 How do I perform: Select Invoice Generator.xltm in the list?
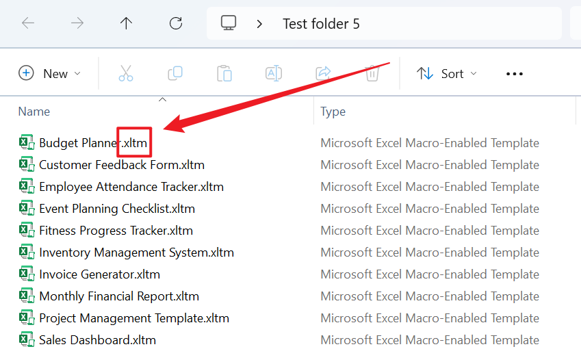coord(99,274)
